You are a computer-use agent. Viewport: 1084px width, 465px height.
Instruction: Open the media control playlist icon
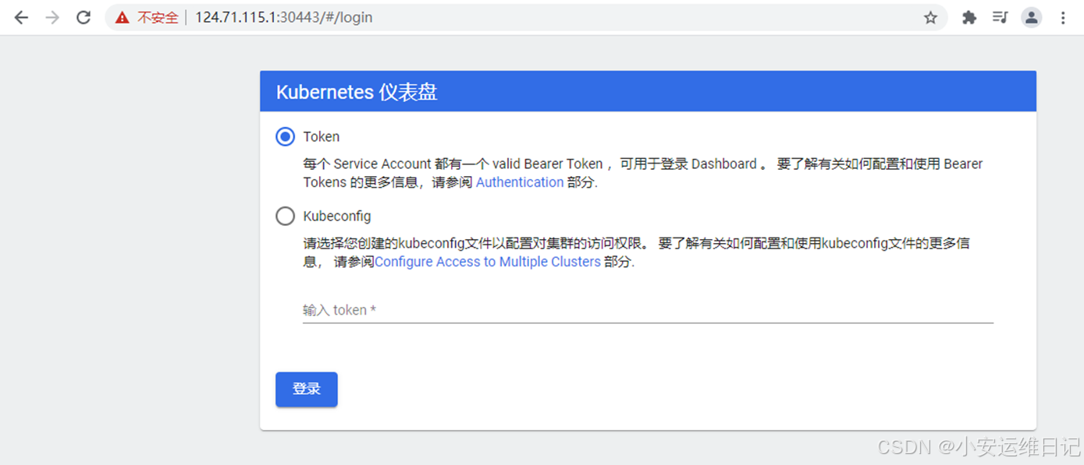[x=1000, y=17]
